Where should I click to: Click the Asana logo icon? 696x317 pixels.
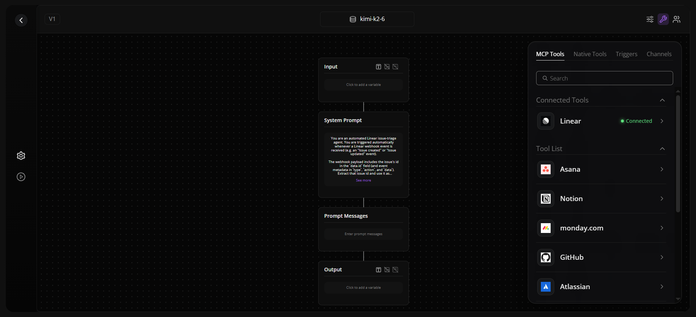click(546, 169)
